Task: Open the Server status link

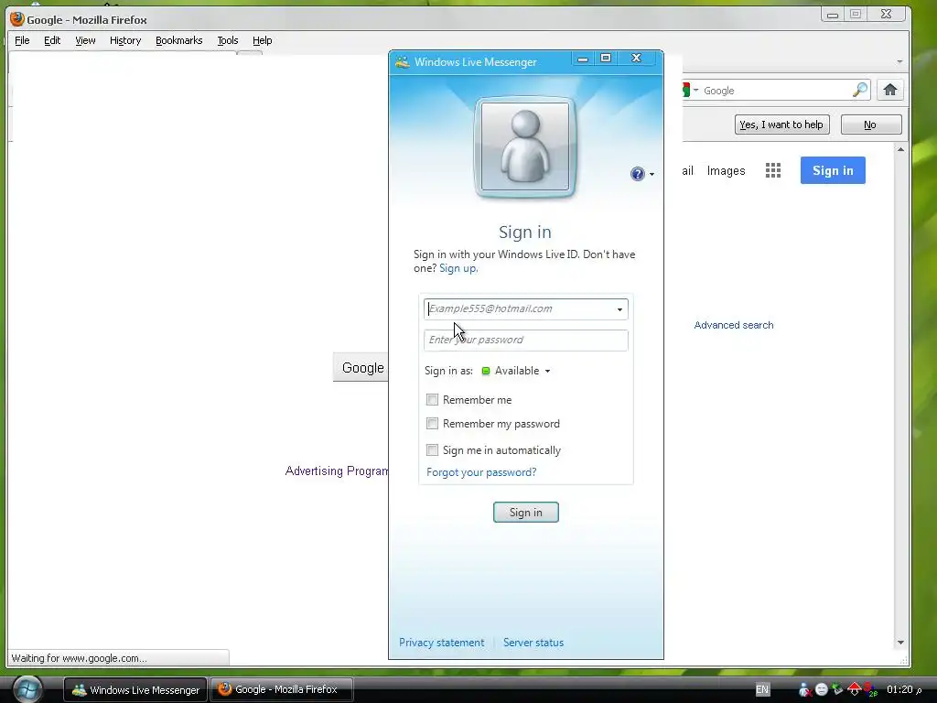Action: [533, 643]
